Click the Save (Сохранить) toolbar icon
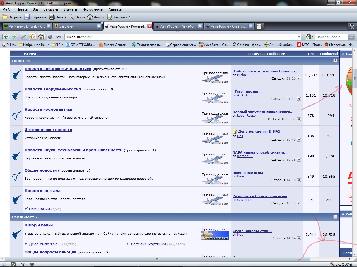The height and width of the screenshot is (267, 357). click(x=27, y=17)
